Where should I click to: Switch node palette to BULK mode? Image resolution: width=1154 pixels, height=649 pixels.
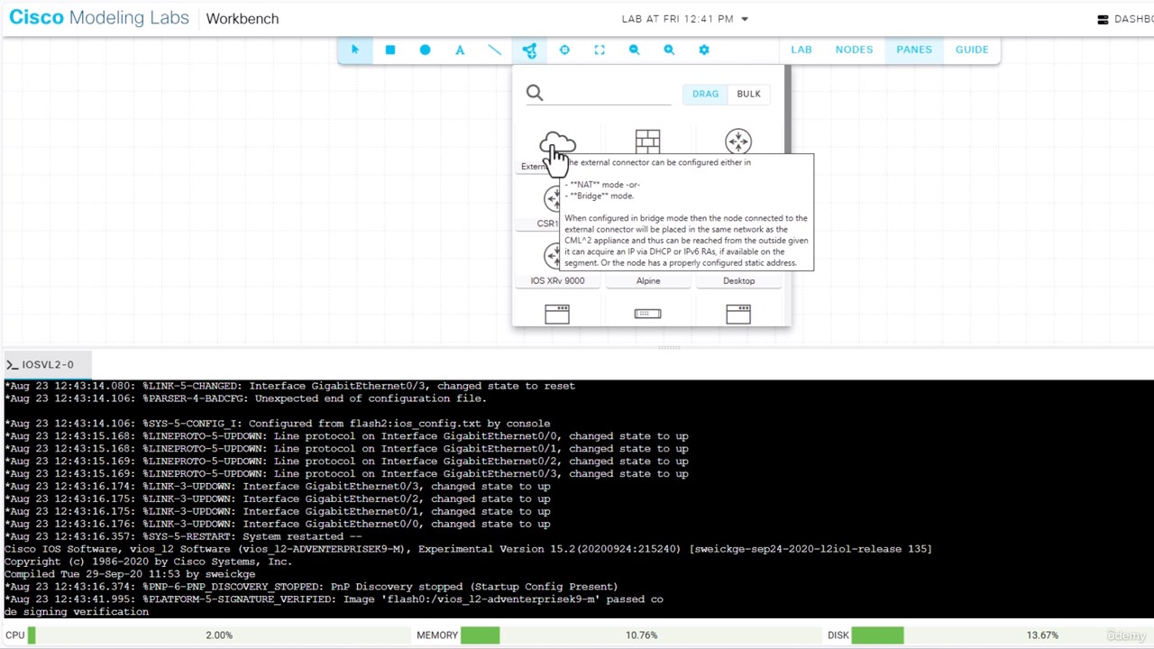[748, 94]
